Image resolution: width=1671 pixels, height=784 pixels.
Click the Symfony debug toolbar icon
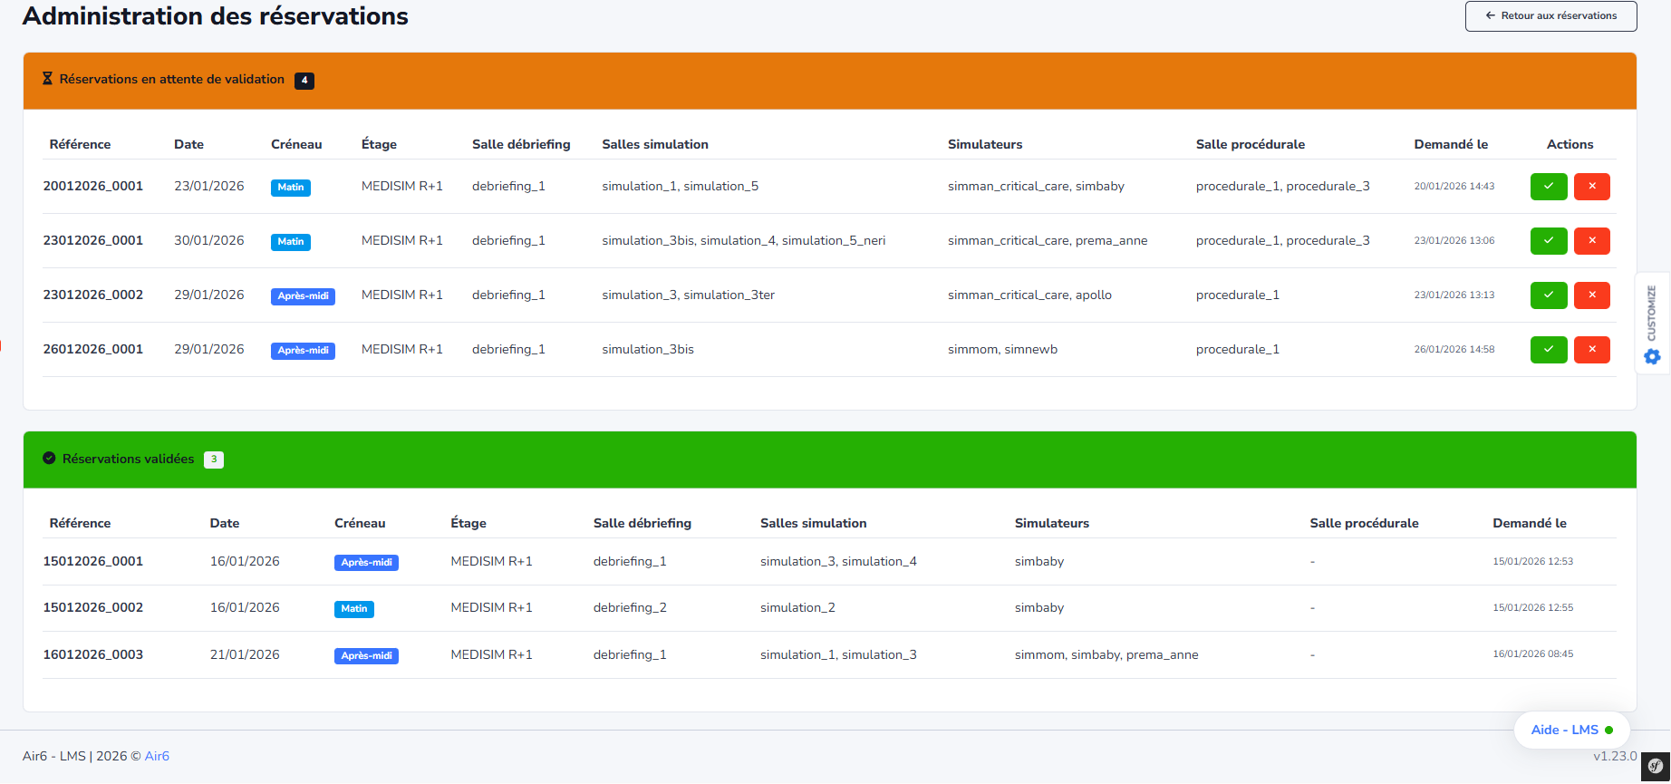(1656, 766)
